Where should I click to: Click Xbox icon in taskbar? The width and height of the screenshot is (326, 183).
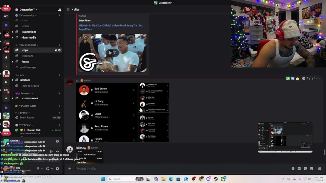223,179
